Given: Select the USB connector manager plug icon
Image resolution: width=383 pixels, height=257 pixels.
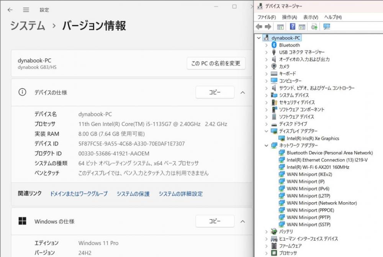Looking at the screenshot, I should tap(274, 52).
